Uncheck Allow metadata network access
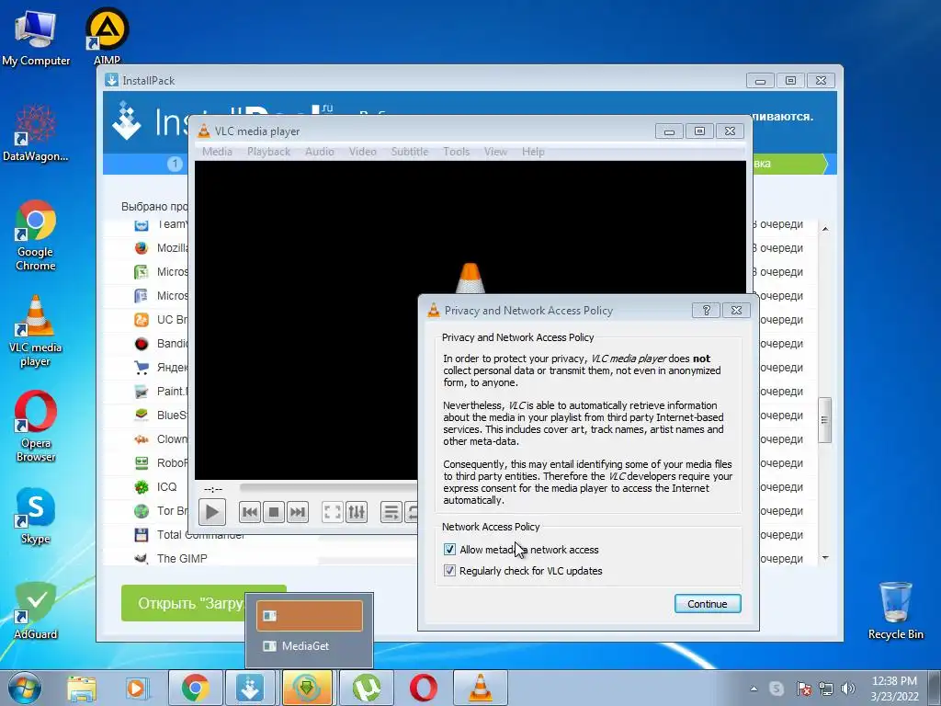Image resolution: width=941 pixels, height=706 pixels. (449, 550)
